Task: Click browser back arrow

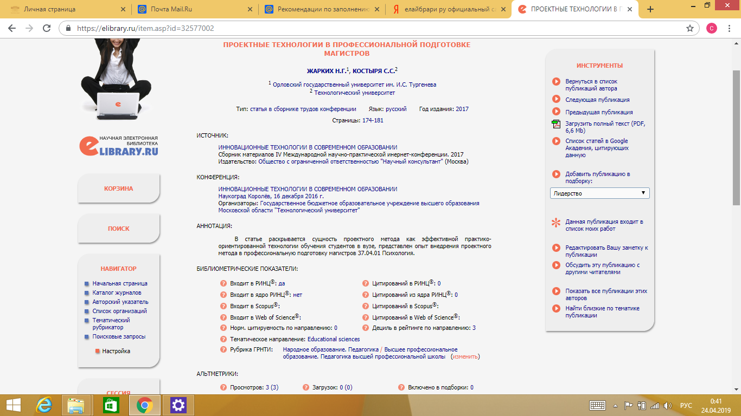Action: (x=12, y=28)
